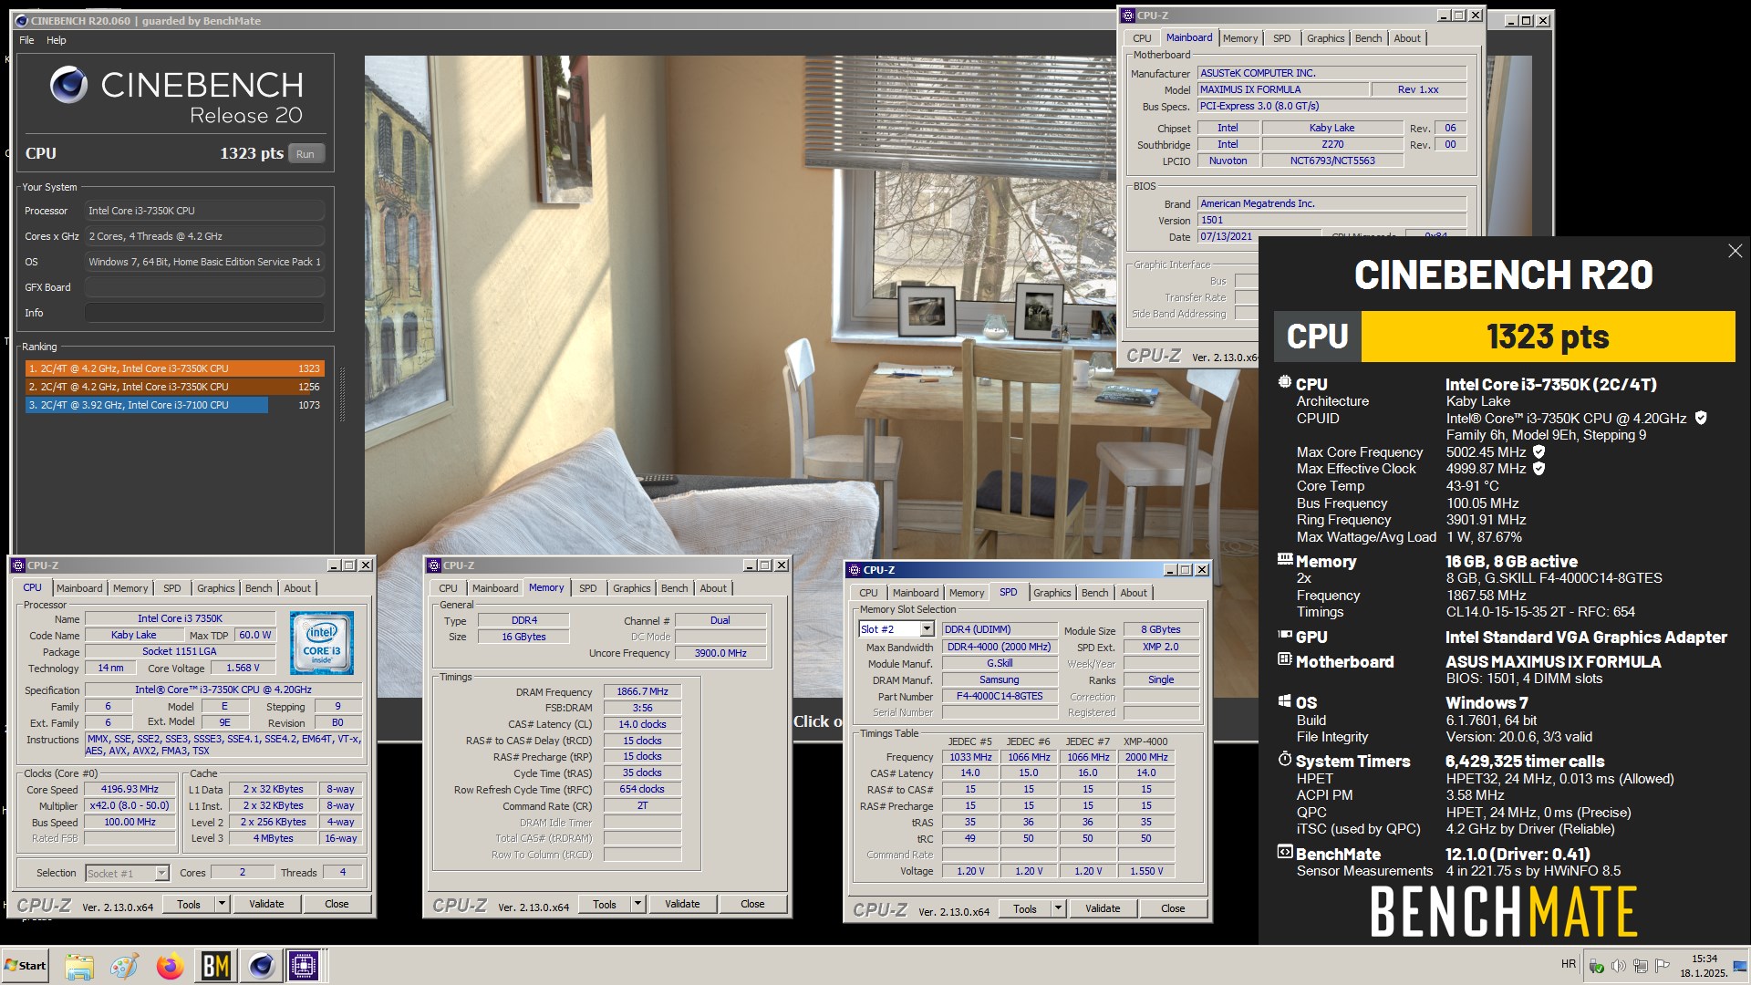Open the Paint icon in the taskbar
1751x985 pixels.
click(x=124, y=966)
